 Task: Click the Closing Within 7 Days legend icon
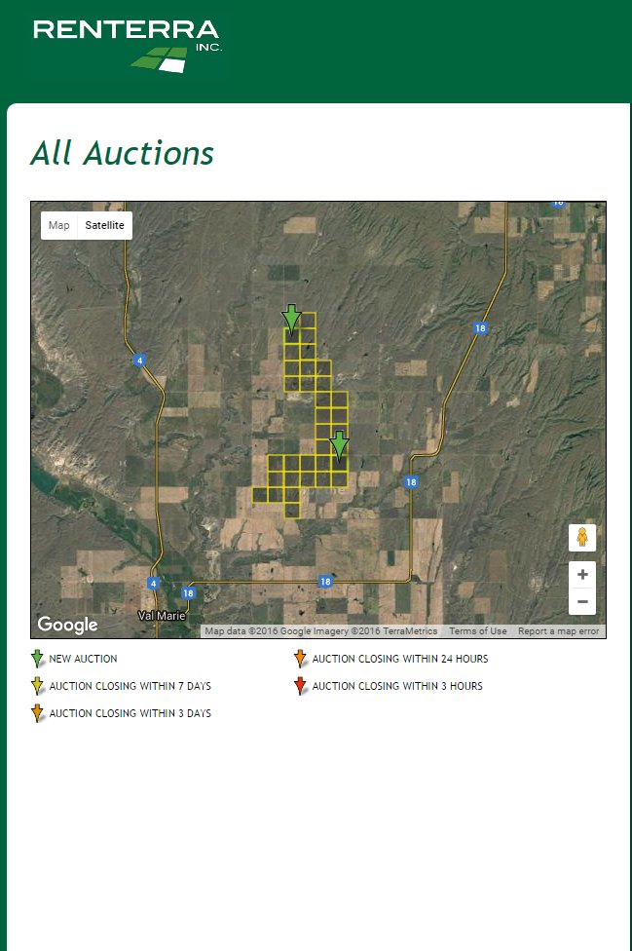click(x=38, y=686)
